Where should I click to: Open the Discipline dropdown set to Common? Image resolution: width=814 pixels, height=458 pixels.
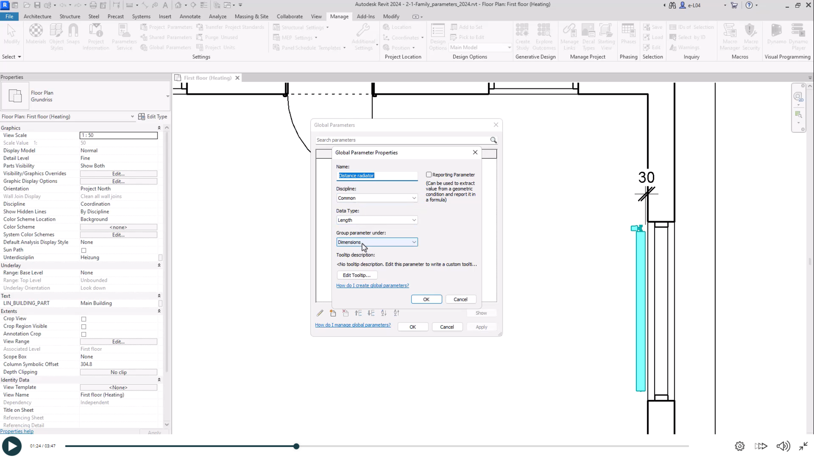click(x=377, y=198)
